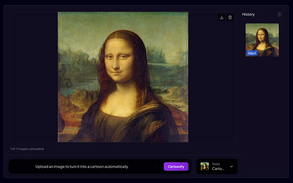Screen dimensions: 293x183
Task: Click the History count badge showing 1
Action: [x=280, y=14]
